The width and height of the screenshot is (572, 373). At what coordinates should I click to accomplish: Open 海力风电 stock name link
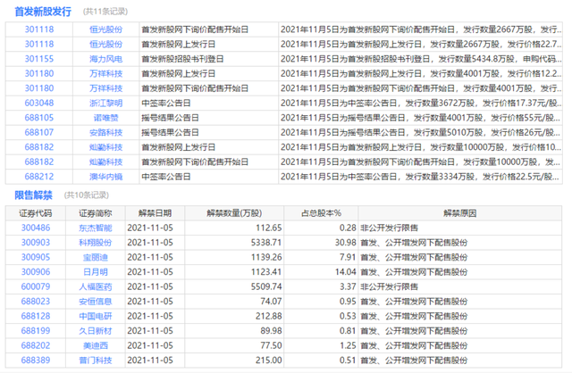tap(105, 59)
